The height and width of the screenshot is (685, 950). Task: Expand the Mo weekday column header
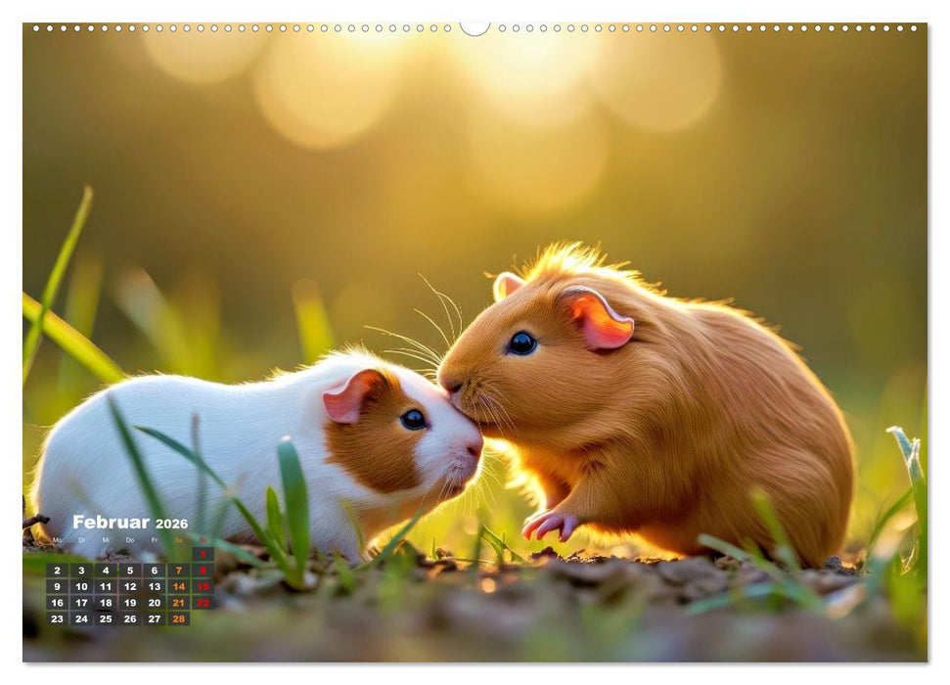58,540
